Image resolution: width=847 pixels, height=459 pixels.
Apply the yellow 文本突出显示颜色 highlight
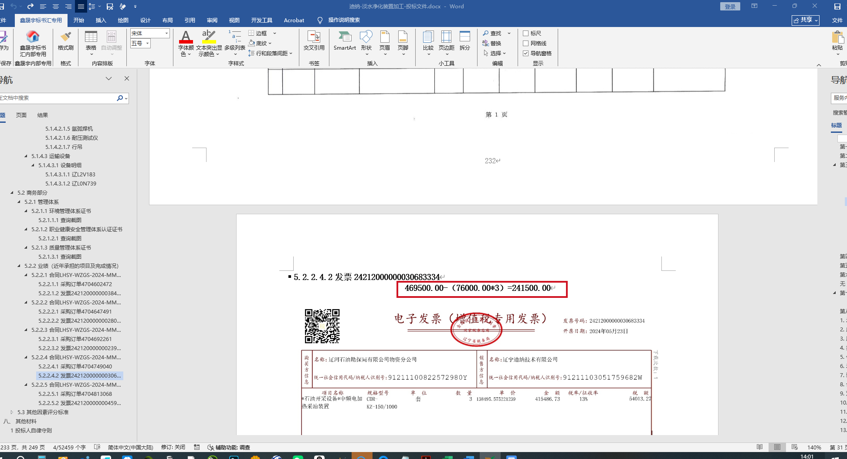point(209,37)
